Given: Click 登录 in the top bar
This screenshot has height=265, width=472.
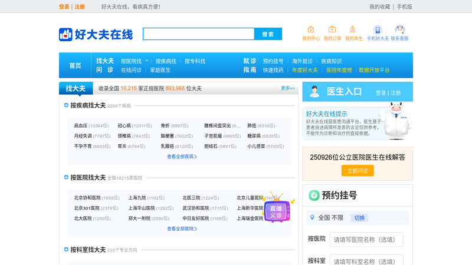Looking at the screenshot, I should (64, 6).
